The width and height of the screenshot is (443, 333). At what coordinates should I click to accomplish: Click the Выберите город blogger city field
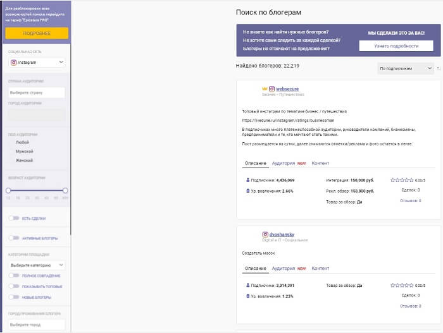[x=37, y=325]
